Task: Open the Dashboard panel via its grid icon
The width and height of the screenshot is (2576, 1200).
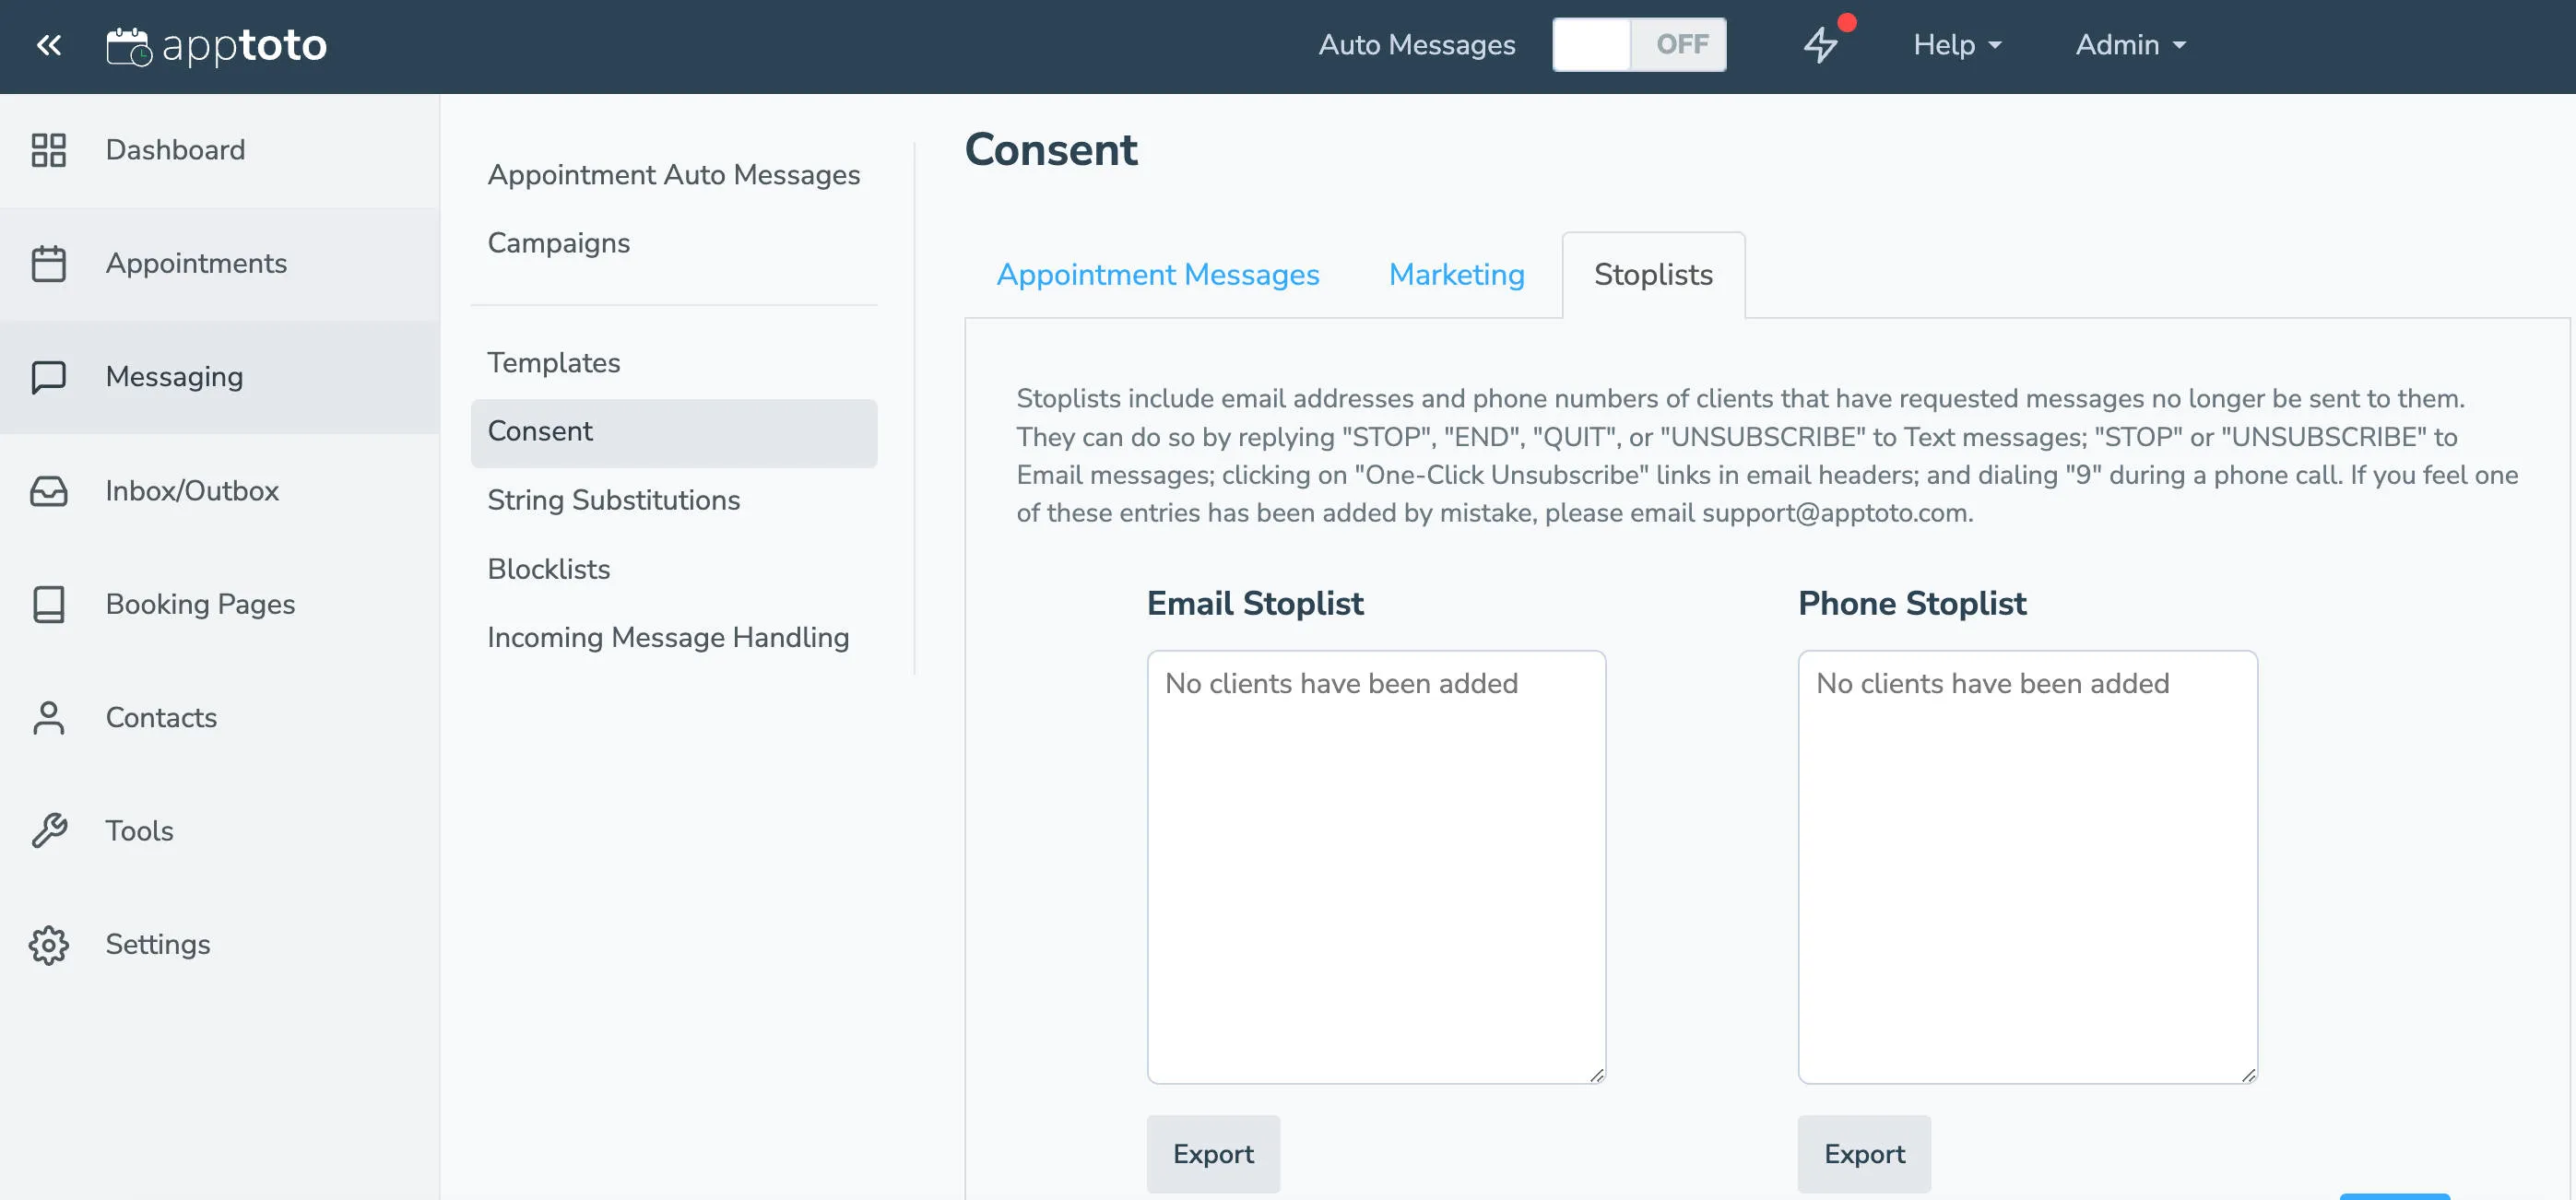Action: (x=47, y=149)
